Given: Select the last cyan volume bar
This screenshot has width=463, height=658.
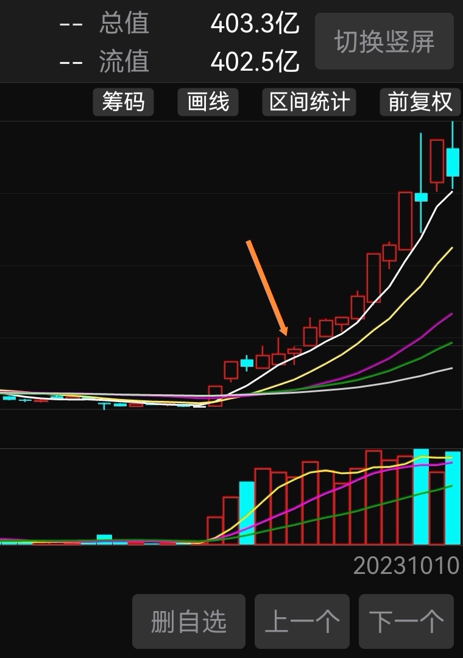Looking at the screenshot, I should tap(453, 498).
